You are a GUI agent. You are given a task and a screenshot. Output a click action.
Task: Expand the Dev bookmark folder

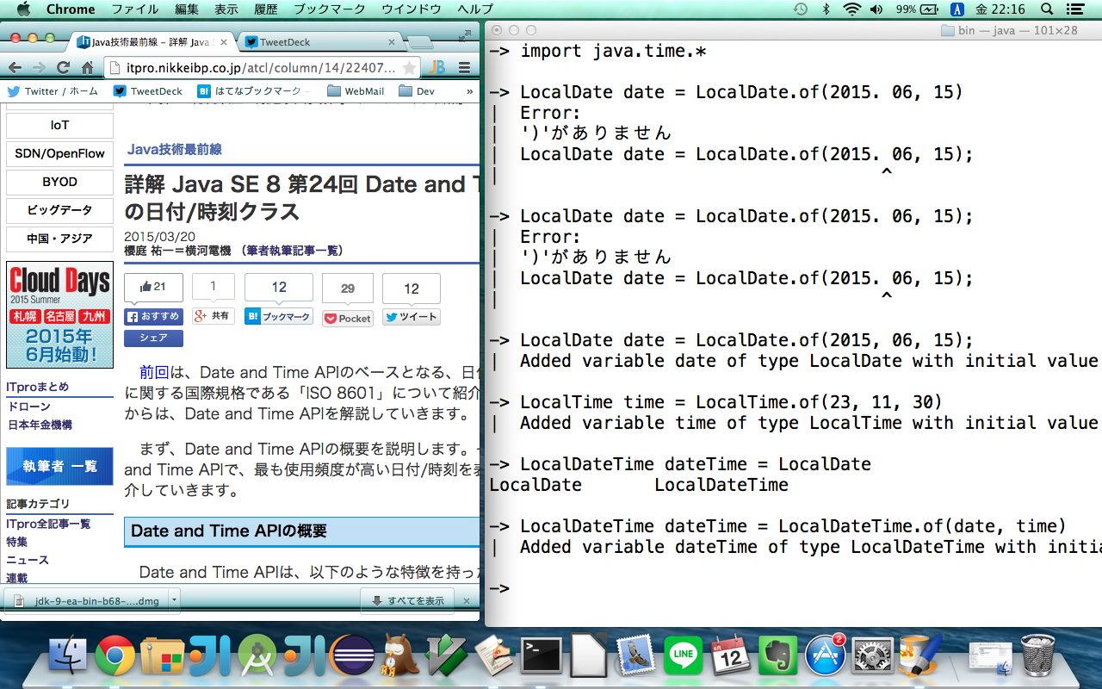416,90
